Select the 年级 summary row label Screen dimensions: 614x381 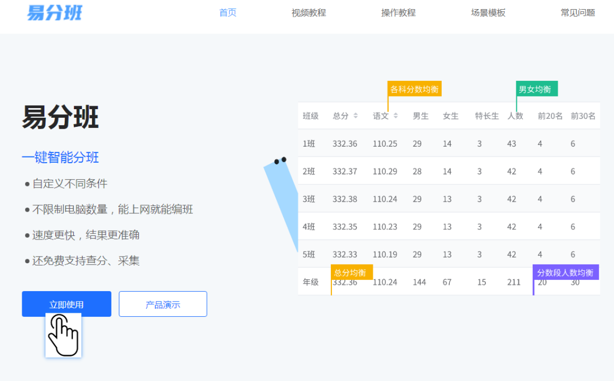[x=310, y=282]
